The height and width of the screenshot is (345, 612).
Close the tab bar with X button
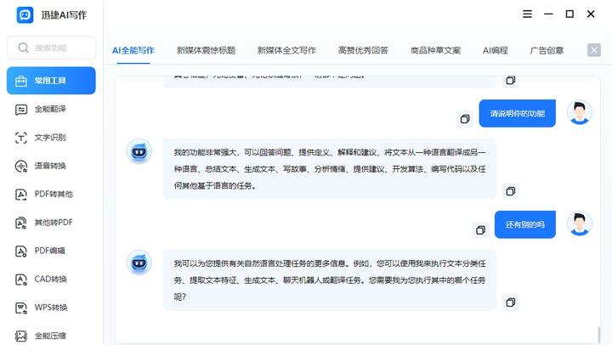pyautogui.click(x=594, y=50)
